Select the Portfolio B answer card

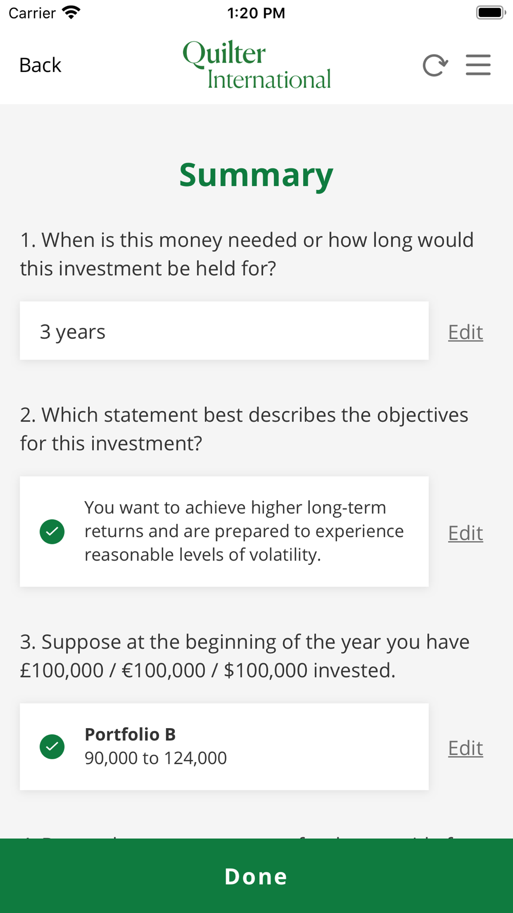pos(224,747)
